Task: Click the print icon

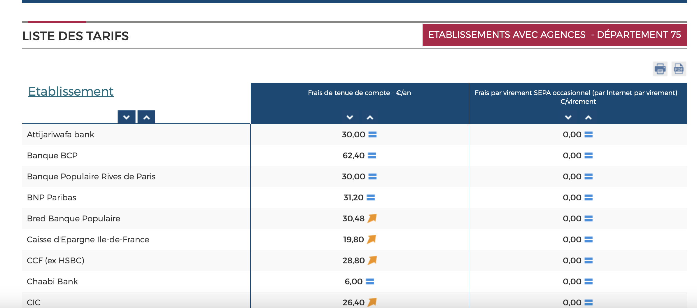Action: [660, 69]
